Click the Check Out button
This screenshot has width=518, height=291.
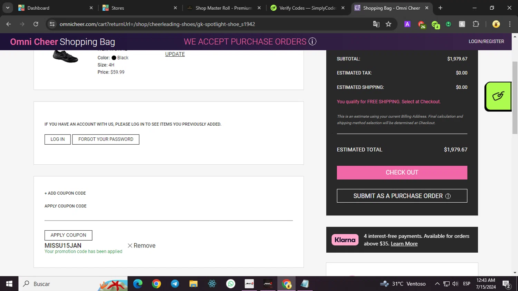(402, 173)
